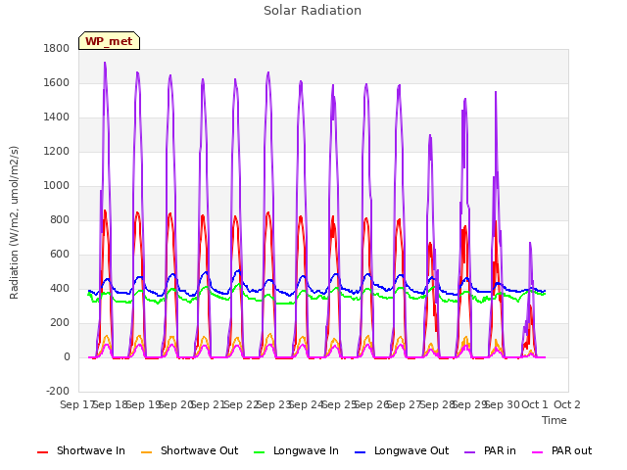Screen dimensions: 627x470
Task: Click the 1000 y-axis tick label
Action: [x=57, y=185]
